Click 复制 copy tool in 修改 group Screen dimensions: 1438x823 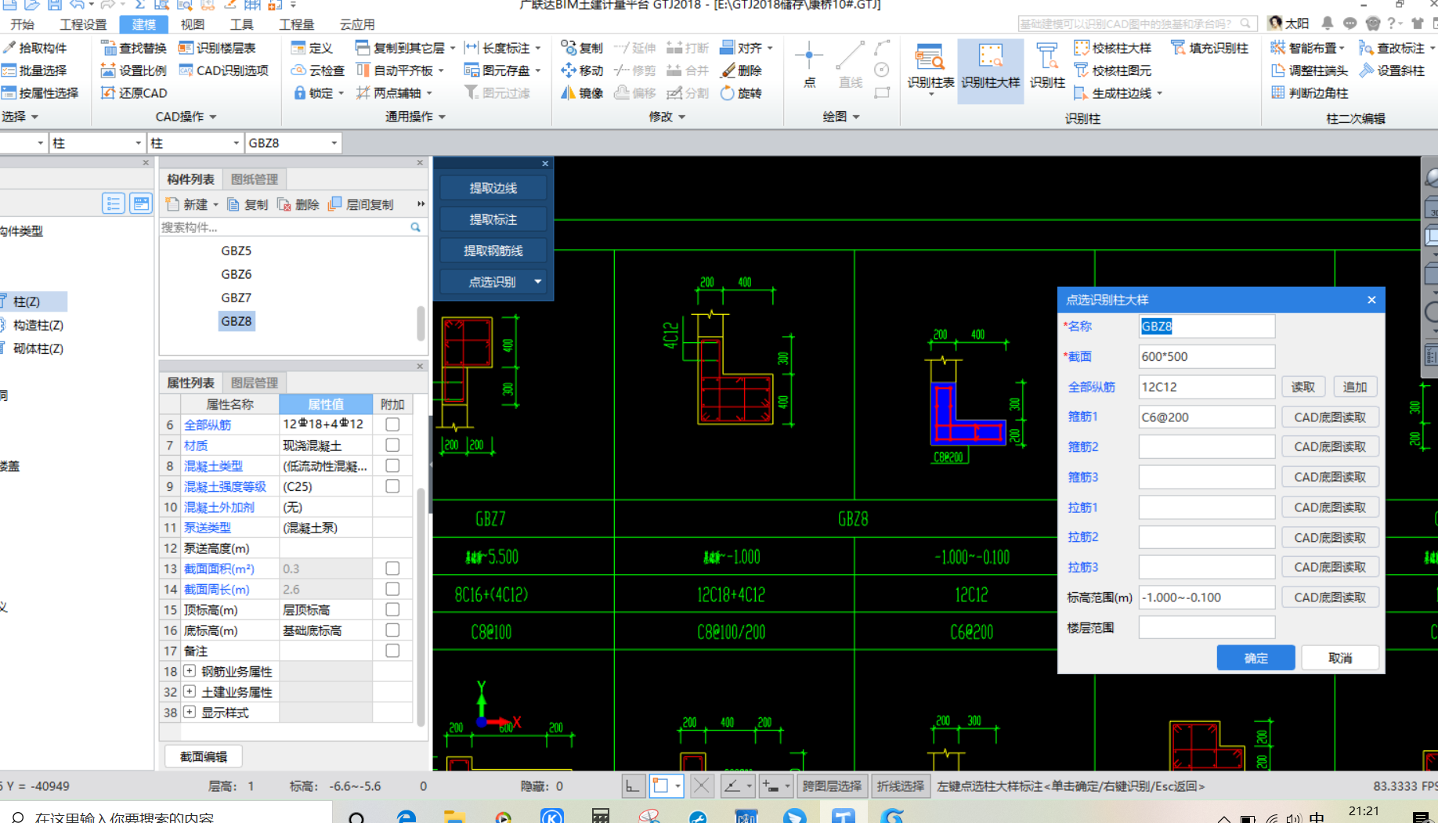click(582, 48)
